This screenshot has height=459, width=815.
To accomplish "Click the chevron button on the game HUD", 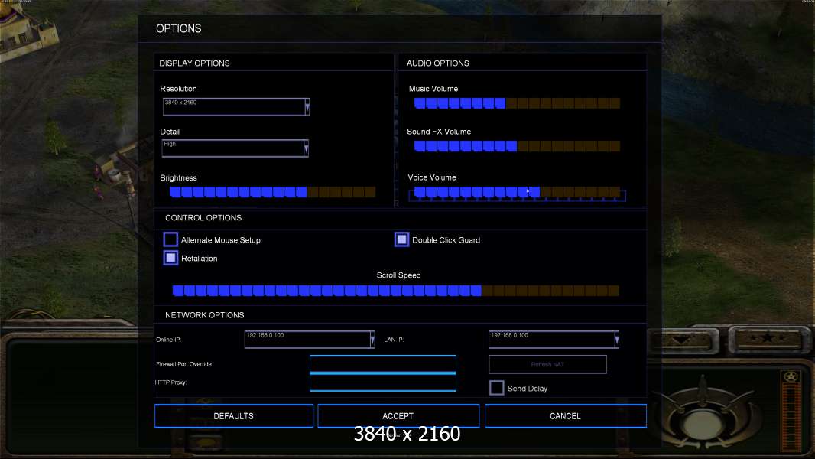I will 682,341.
